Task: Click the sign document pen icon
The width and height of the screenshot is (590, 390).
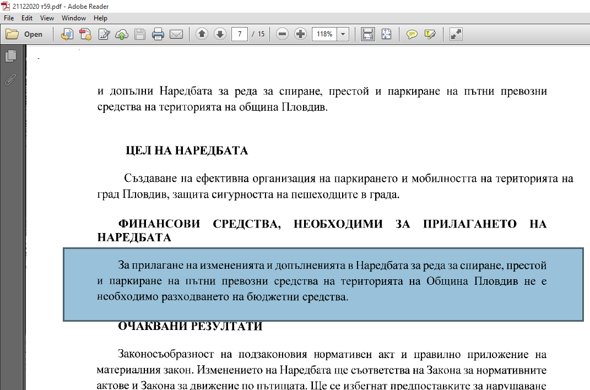Action: pos(104,34)
